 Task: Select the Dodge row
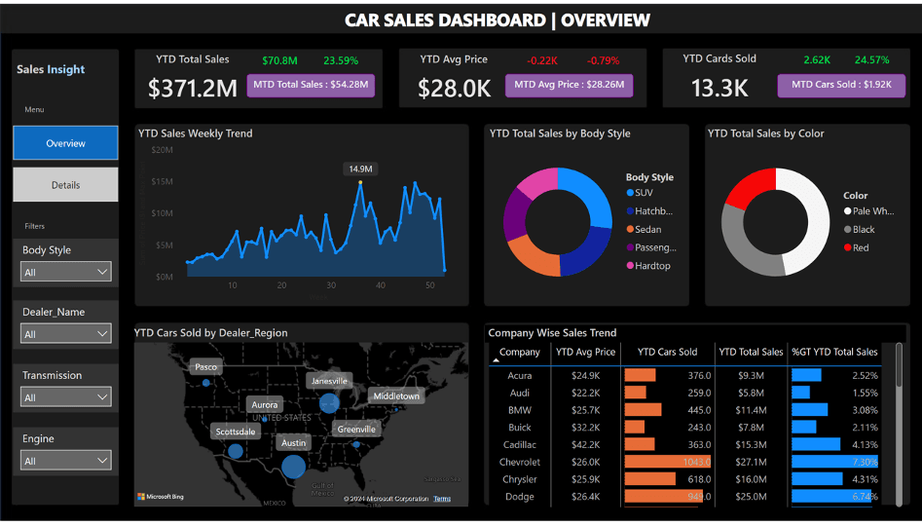[683, 497]
